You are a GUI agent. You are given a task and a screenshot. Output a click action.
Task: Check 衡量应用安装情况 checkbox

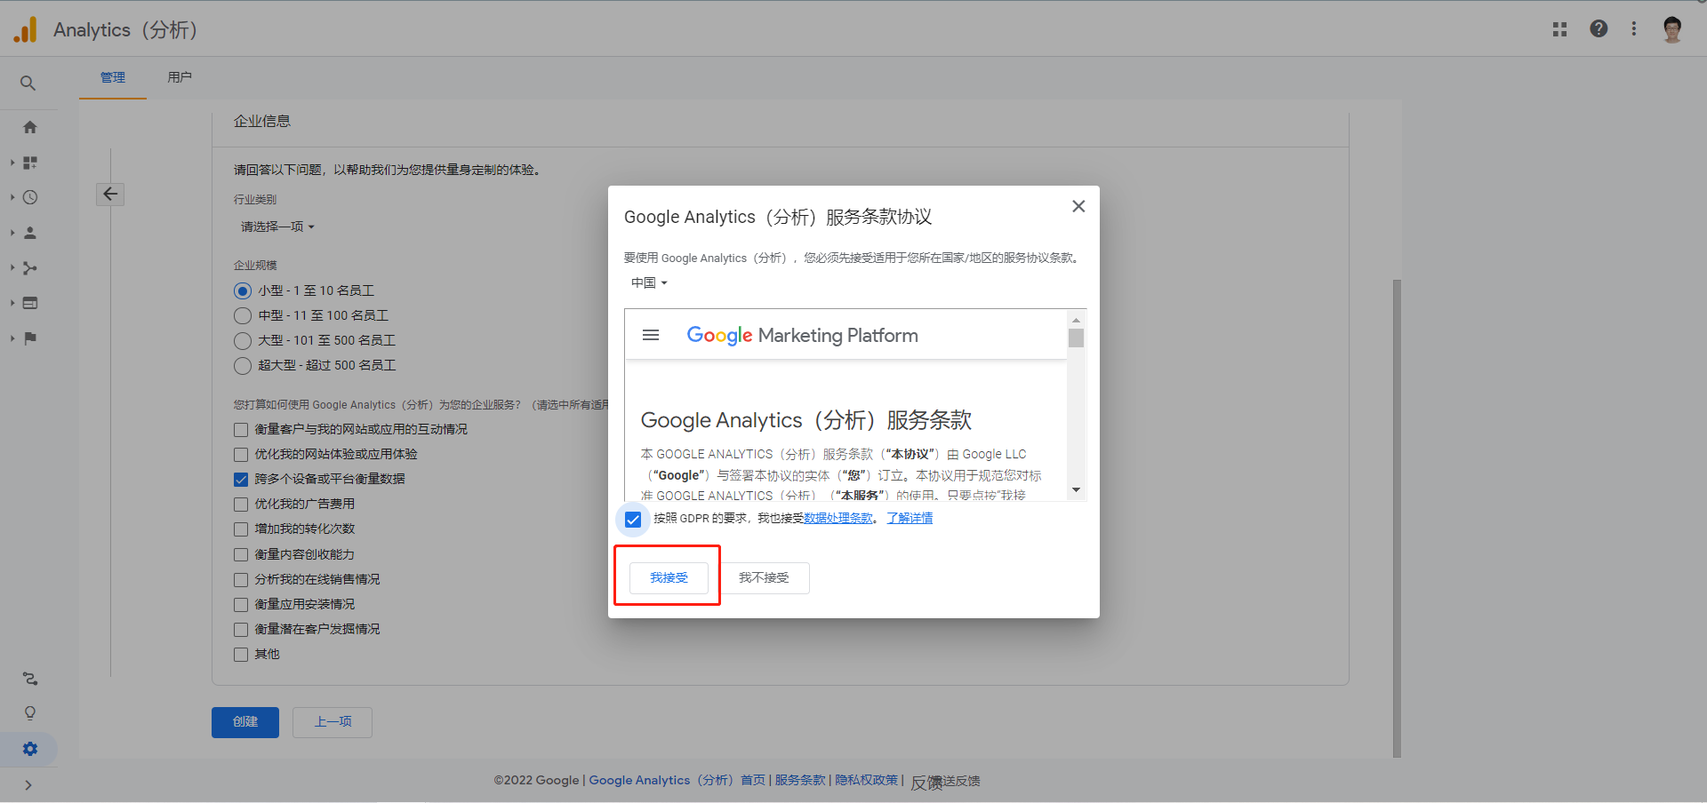coord(241,605)
